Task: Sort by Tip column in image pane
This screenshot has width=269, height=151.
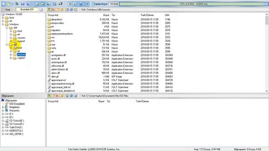Action: click(123, 15)
